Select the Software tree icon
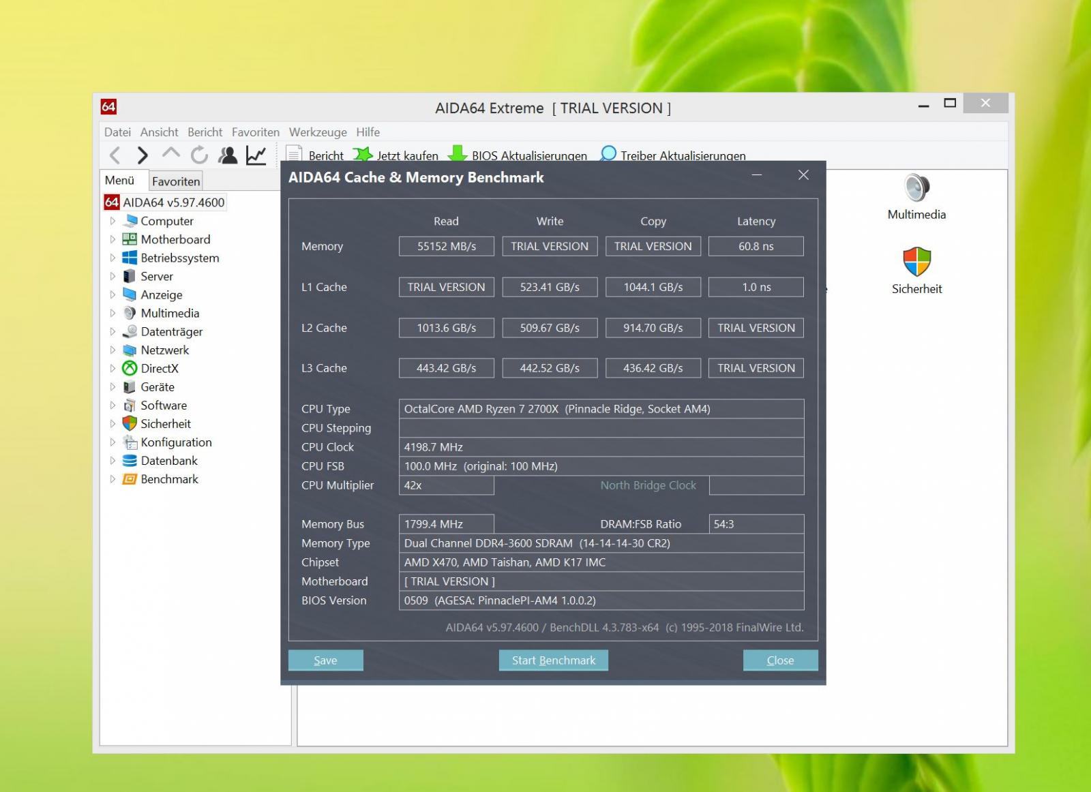 (x=130, y=405)
